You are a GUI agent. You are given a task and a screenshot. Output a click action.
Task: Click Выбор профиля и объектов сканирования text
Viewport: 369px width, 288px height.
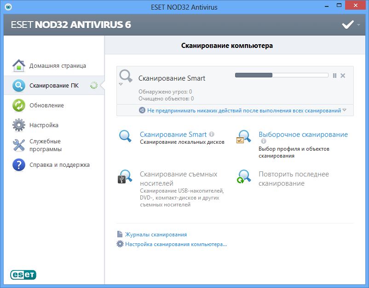click(x=294, y=152)
